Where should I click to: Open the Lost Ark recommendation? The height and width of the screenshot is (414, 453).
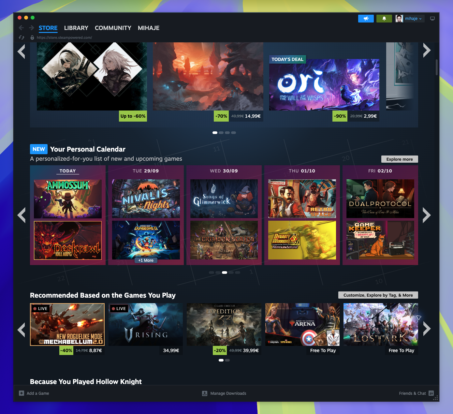[x=381, y=324]
